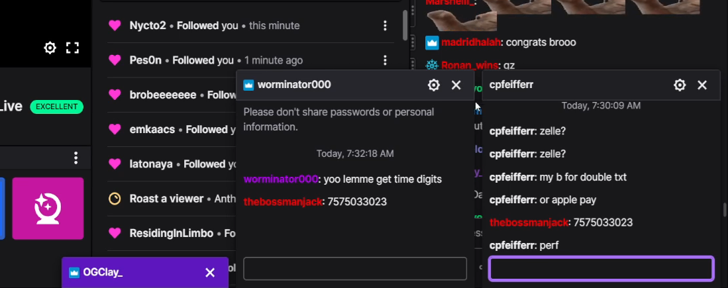Click the EXCELLENT connection status badge
728x288 pixels.
[57, 107]
